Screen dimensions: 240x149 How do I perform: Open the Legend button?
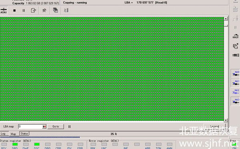(x=214, y=126)
